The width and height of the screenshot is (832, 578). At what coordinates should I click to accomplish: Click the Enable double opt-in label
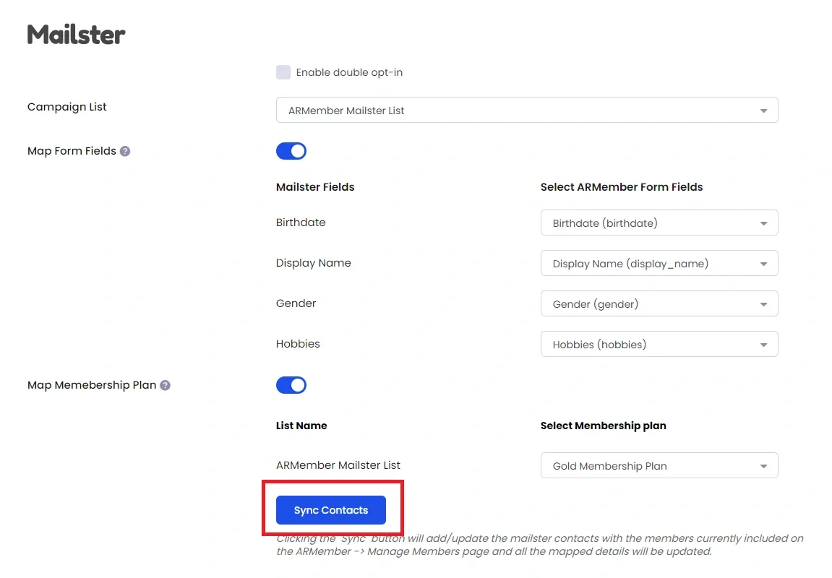pos(349,73)
